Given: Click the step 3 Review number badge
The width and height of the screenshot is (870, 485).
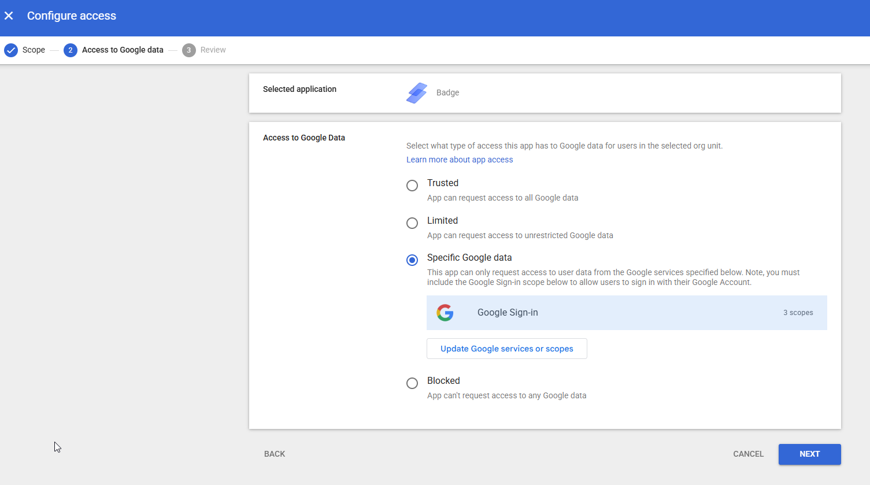Looking at the screenshot, I should pyautogui.click(x=188, y=50).
